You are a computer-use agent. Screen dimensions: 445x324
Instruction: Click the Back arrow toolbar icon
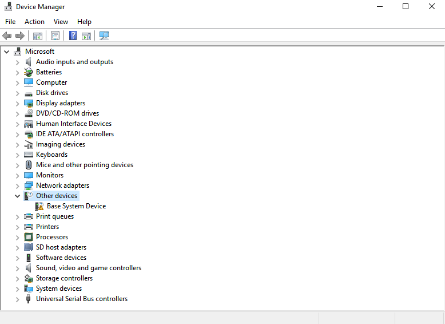7,36
